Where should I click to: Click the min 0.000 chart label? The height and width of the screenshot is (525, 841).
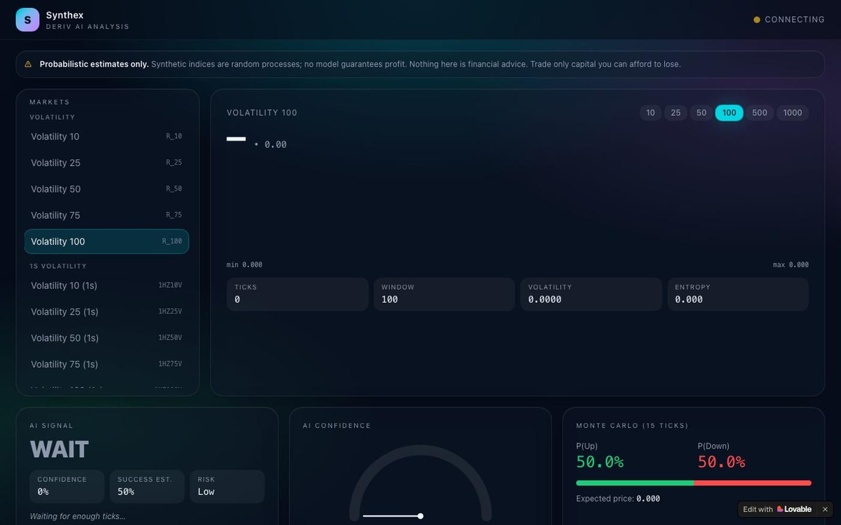[x=244, y=265]
